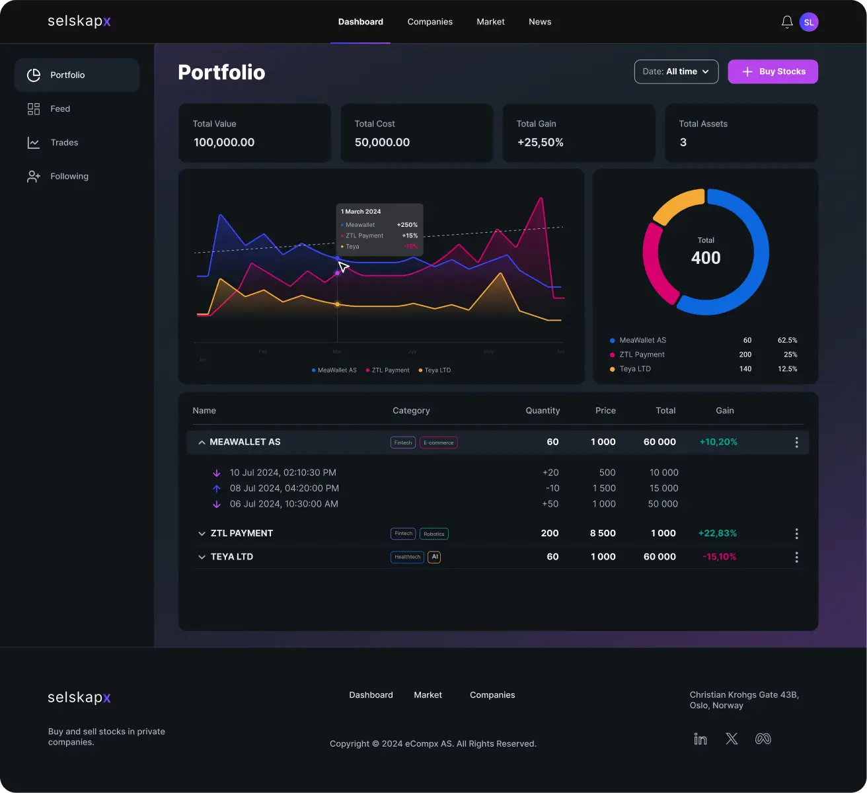
Task: Open the SL user avatar menu
Action: (x=809, y=22)
